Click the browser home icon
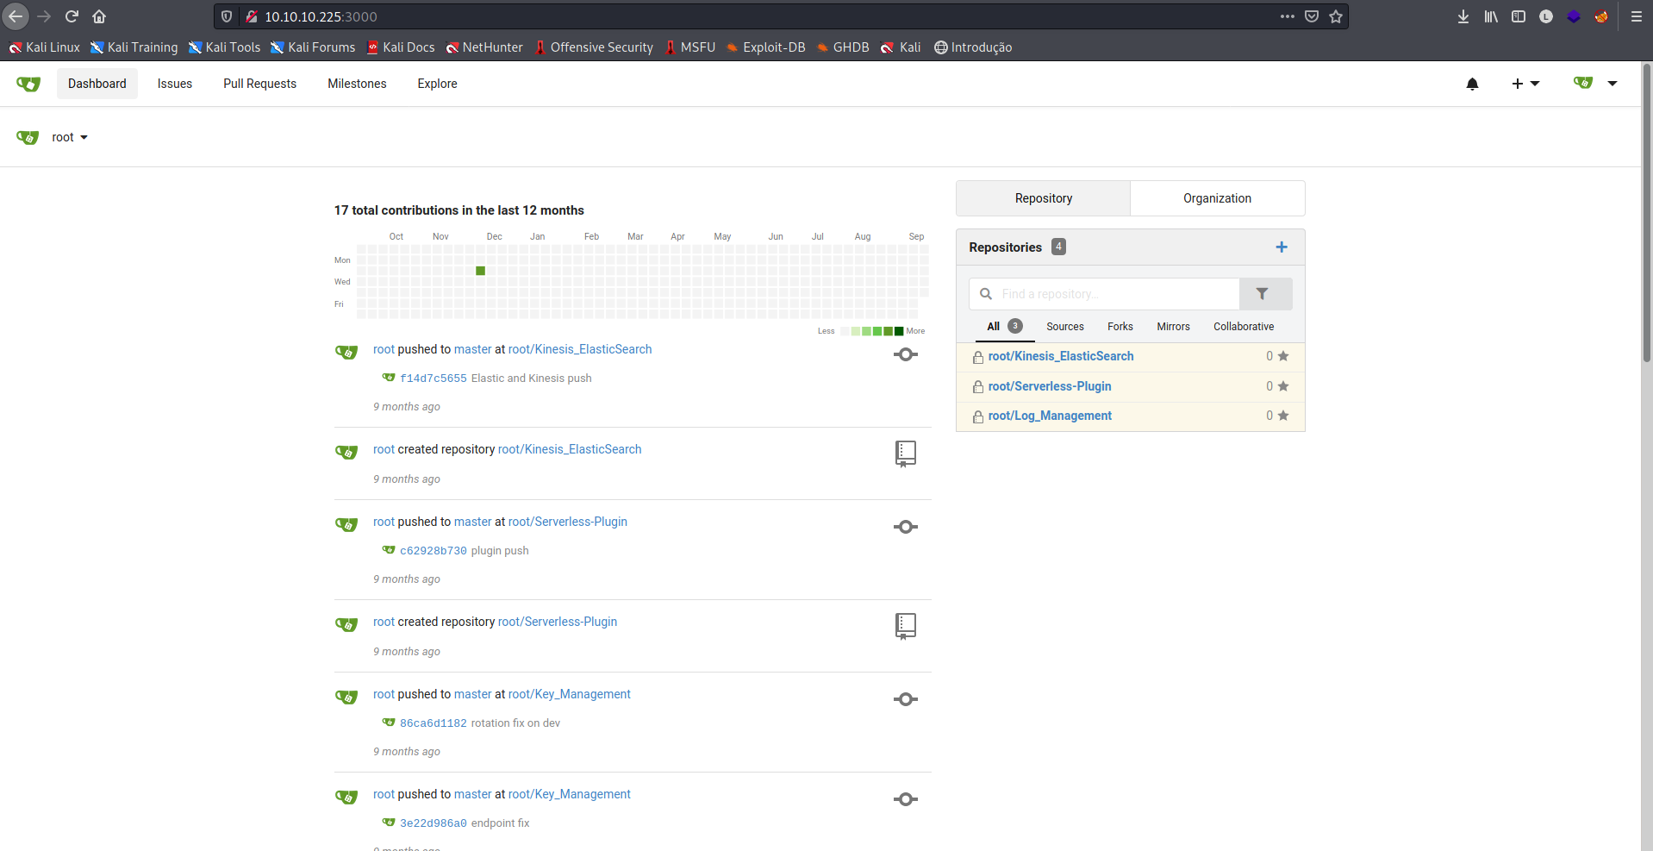The width and height of the screenshot is (1653, 851). point(99,16)
